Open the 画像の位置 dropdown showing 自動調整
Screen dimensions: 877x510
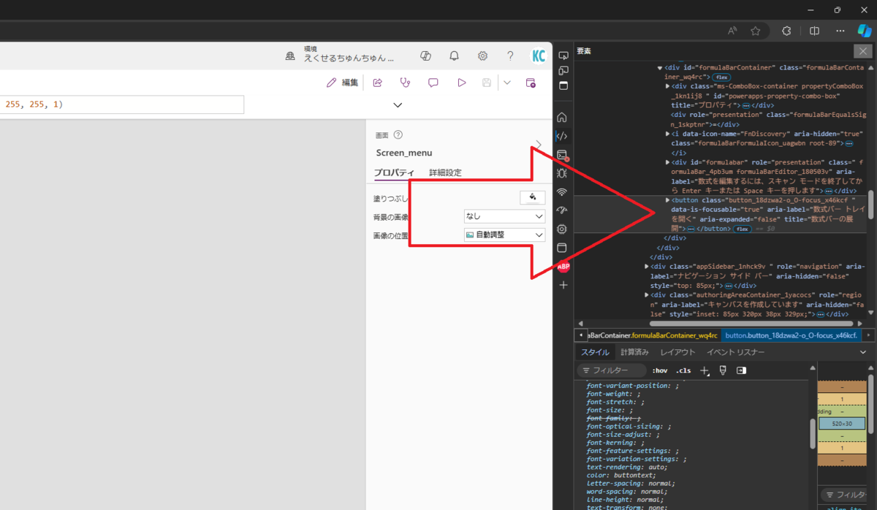pyautogui.click(x=504, y=235)
